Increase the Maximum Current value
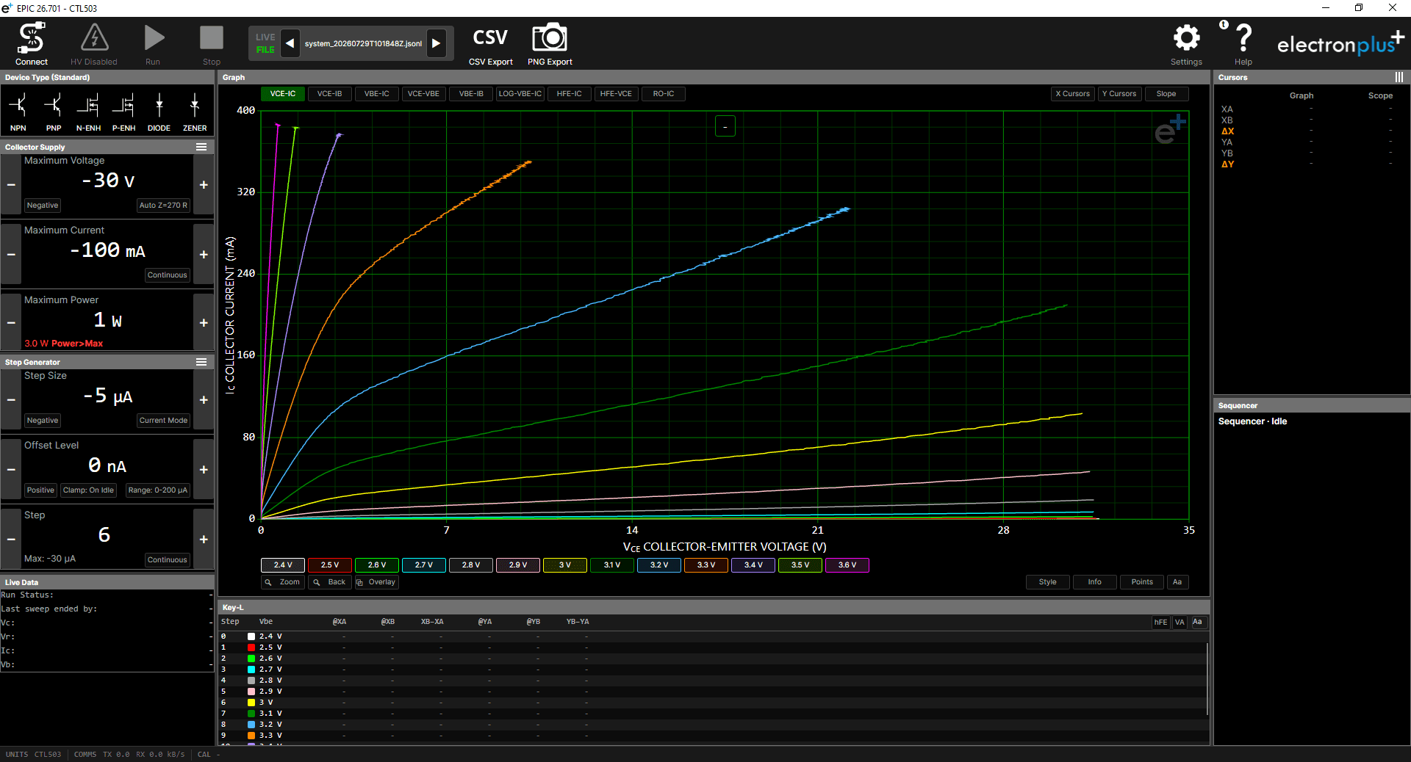This screenshot has width=1411, height=762. coord(204,255)
